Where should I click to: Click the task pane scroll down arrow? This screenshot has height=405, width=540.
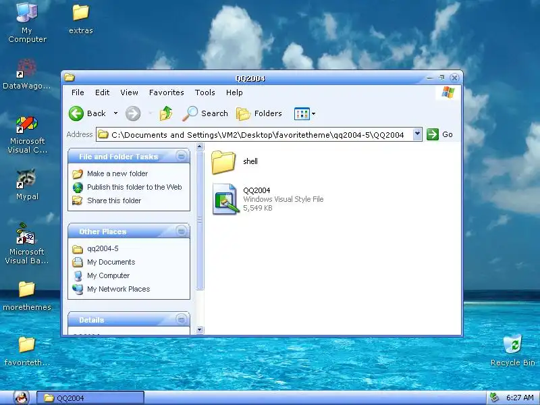[199, 330]
